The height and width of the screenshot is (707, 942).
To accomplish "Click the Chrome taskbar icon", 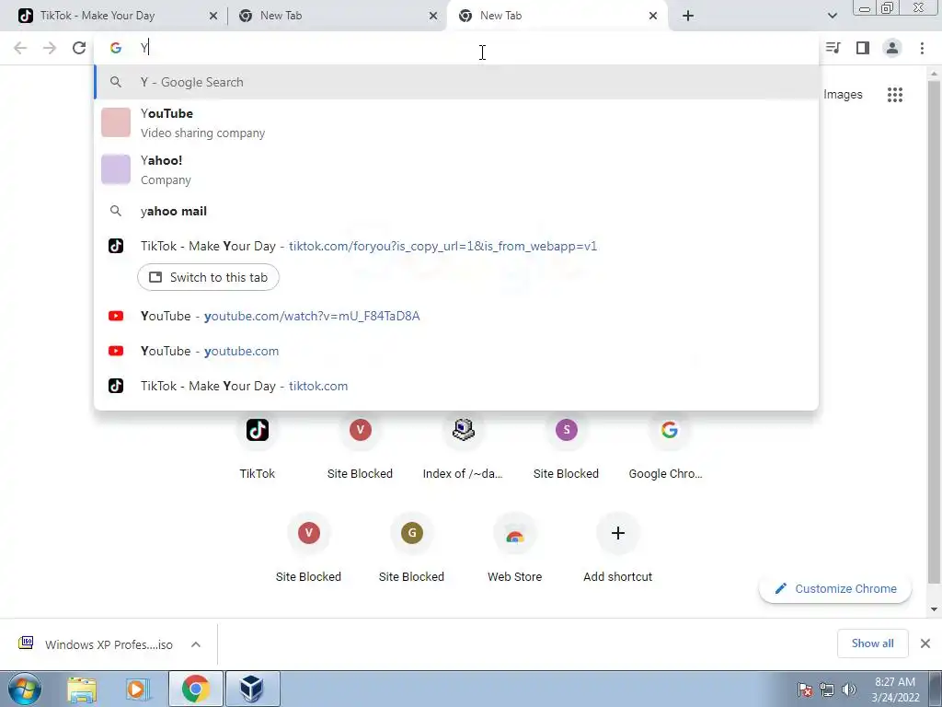I will pyautogui.click(x=195, y=689).
